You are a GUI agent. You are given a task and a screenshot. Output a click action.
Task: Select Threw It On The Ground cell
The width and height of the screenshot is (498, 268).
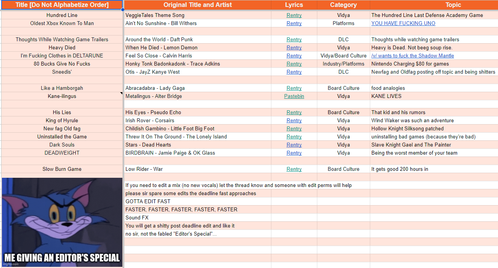[x=197, y=137]
